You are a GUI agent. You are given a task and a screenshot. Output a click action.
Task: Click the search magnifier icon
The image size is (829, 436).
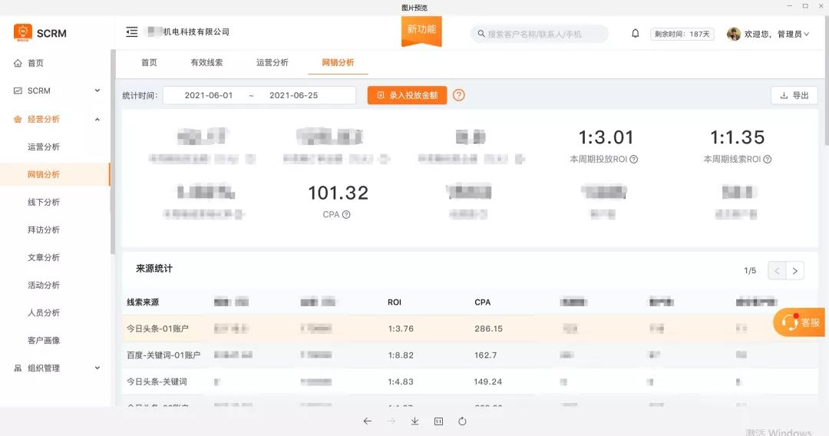(481, 34)
